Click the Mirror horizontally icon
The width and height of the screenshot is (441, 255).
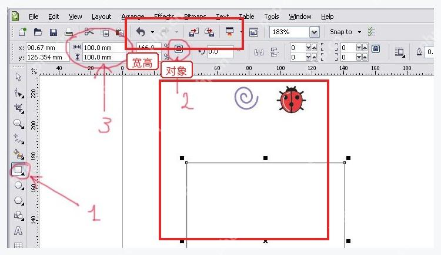[259, 52]
